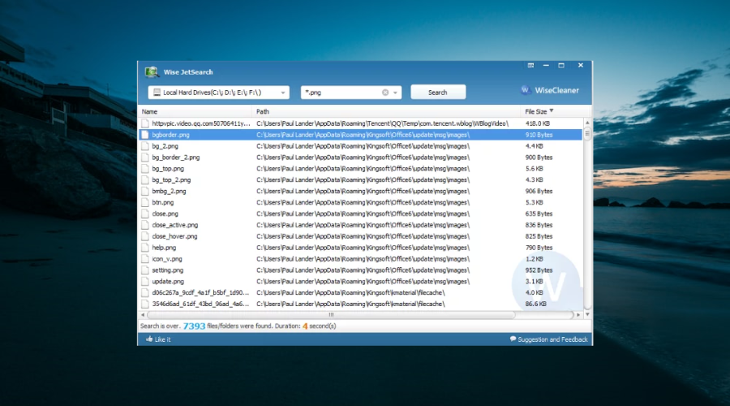This screenshot has width=730, height=406.
Task: Close the Wise JetSearch window
Action: click(581, 65)
